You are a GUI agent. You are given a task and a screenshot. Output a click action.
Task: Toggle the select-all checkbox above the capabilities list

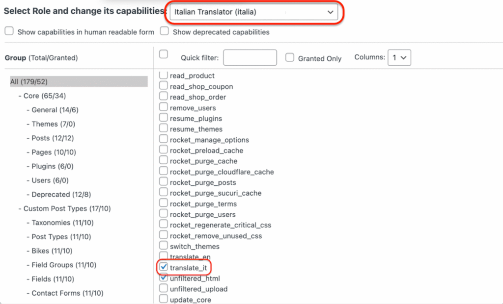(164, 55)
